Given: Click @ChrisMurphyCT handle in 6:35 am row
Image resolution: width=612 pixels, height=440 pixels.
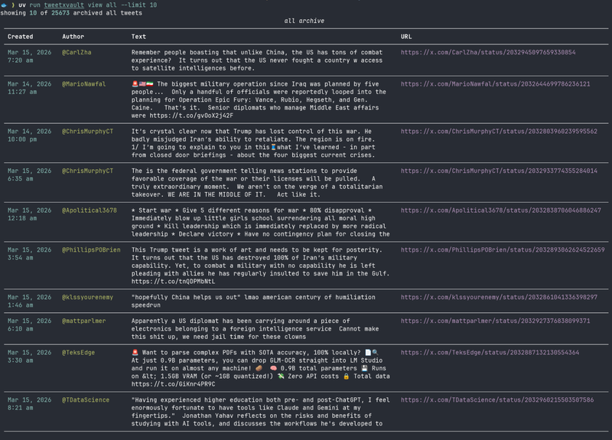Looking at the screenshot, I should click(x=87, y=171).
